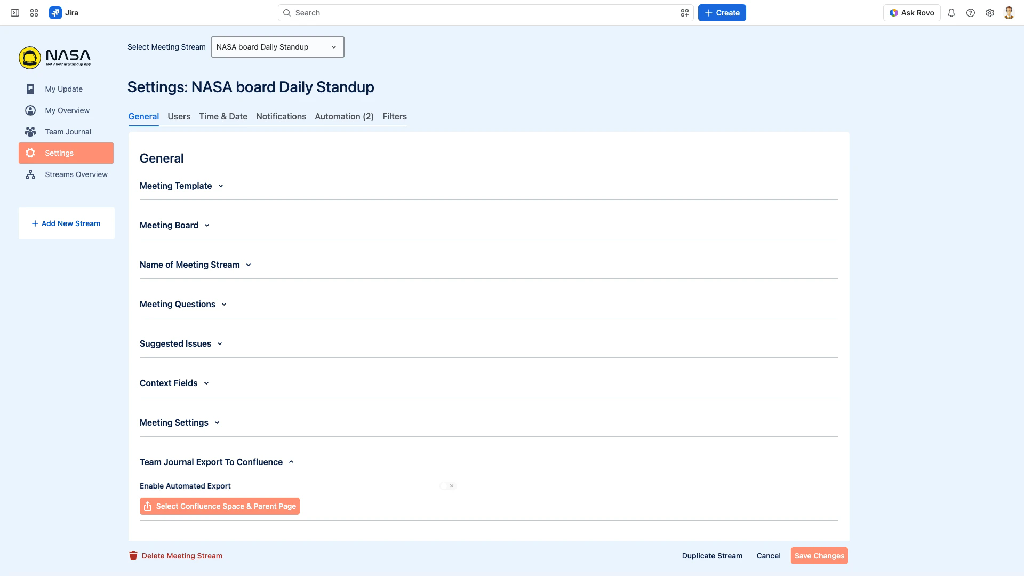Open the Filters tab

point(395,116)
